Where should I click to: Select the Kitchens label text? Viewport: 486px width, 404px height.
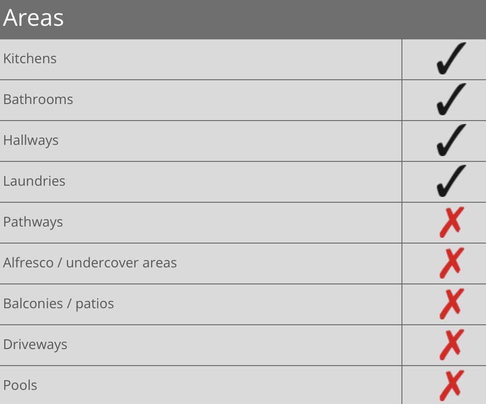(x=30, y=59)
